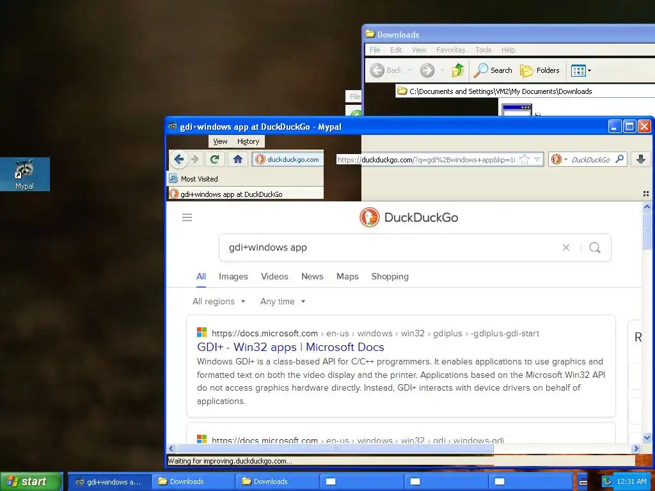Select the 'gdi+windows app at DuckDuckGo' tab

(246, 194)
